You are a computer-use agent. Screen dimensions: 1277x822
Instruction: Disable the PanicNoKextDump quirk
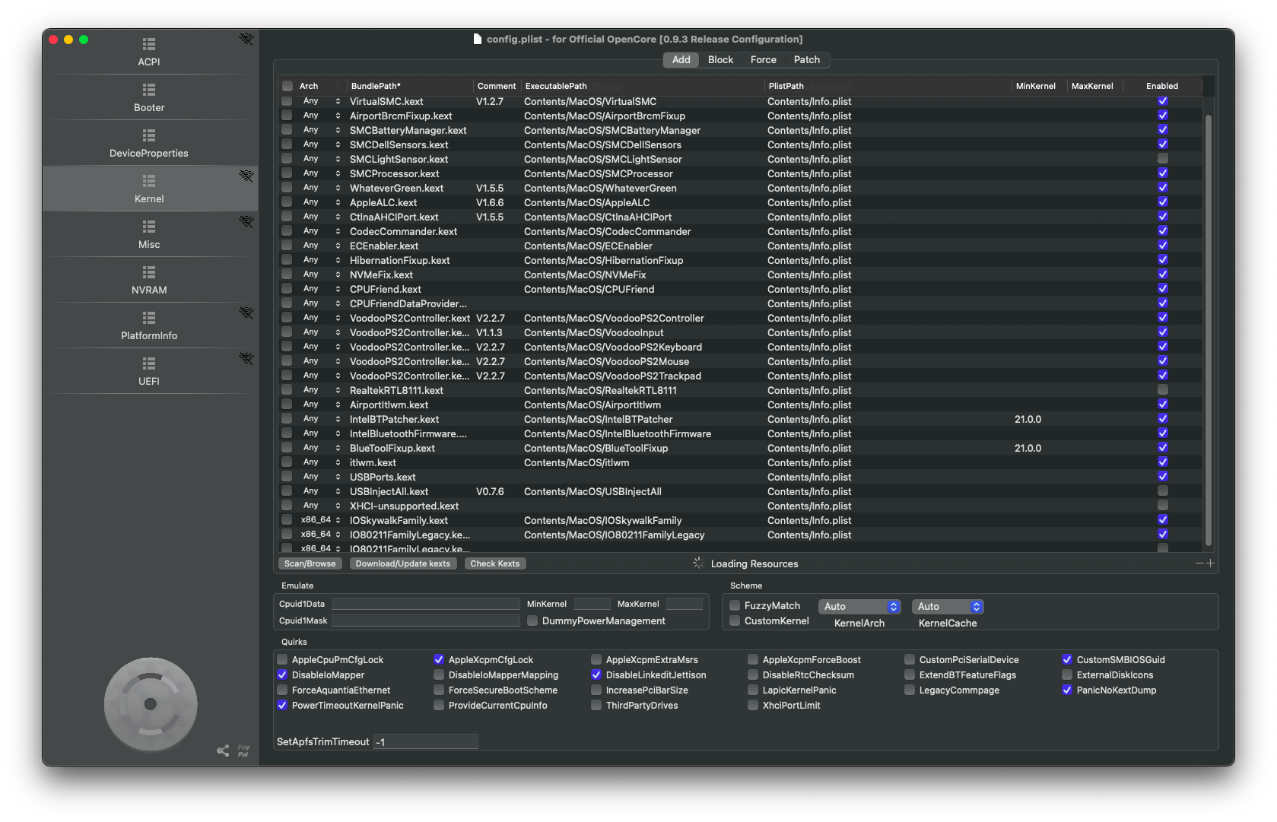coord(1067,690)
